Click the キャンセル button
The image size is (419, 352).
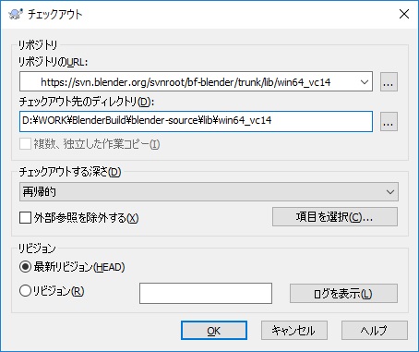click(x=294, y=331)
